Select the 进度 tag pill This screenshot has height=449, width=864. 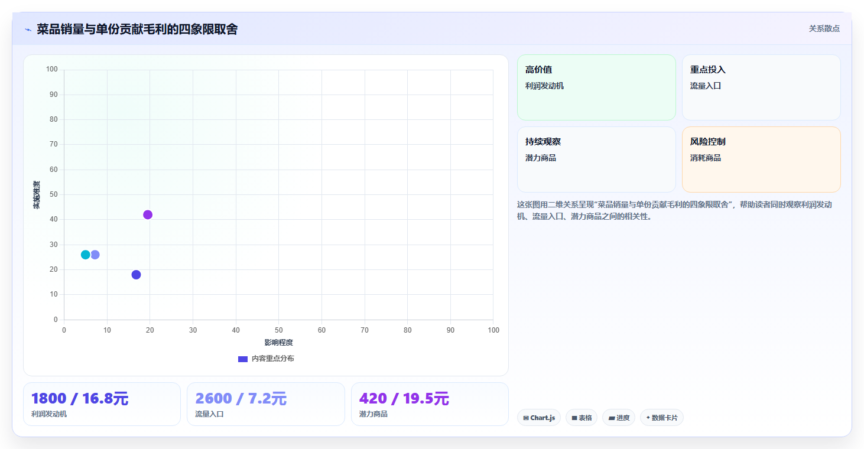(619, 418)
